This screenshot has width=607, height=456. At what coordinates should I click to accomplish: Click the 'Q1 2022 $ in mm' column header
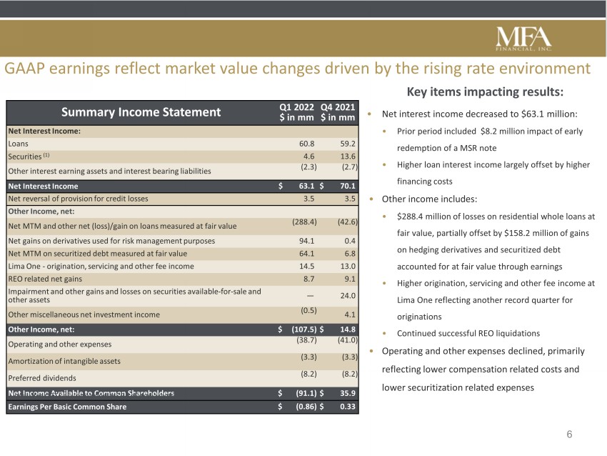click(x=296, y=112)
